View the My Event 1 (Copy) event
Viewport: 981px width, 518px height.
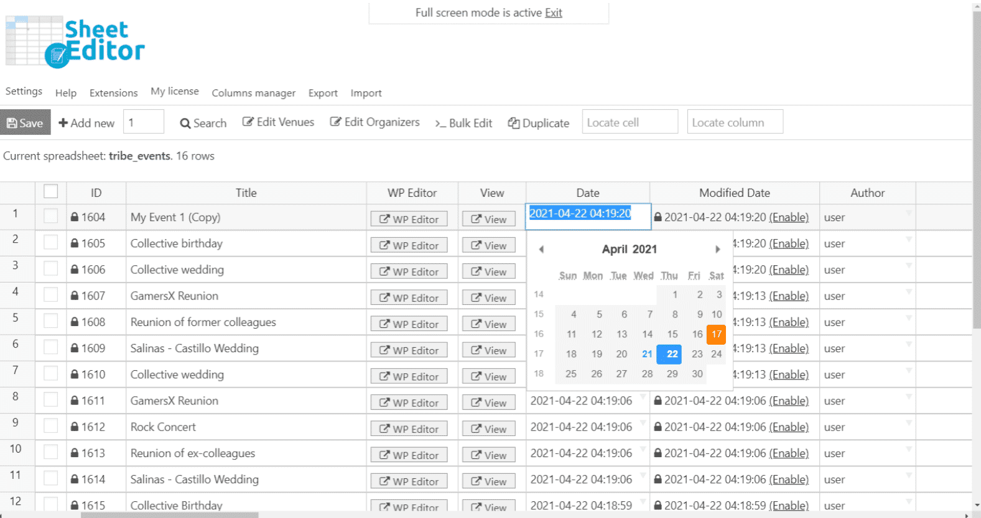click(489, 219)
